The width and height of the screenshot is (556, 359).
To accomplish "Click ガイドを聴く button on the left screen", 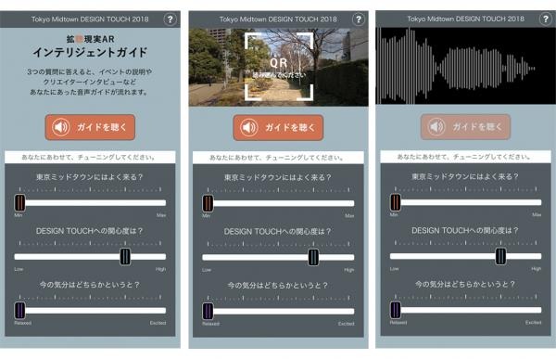I will click(90, 127).
